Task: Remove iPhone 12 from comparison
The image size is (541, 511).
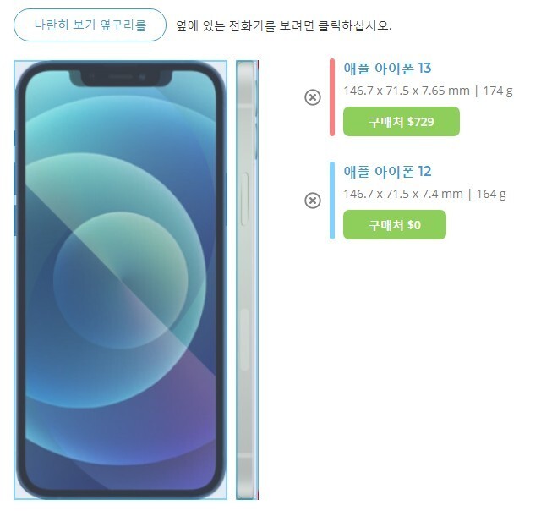Action: [x=313, y=201]
